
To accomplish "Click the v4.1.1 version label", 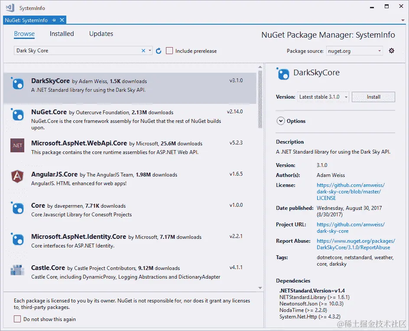I will (236, 267).
